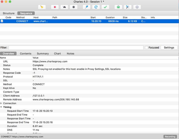The image size is (179, 139).
Task: Enable the Focused checkbox
Action: pos(146,48)
